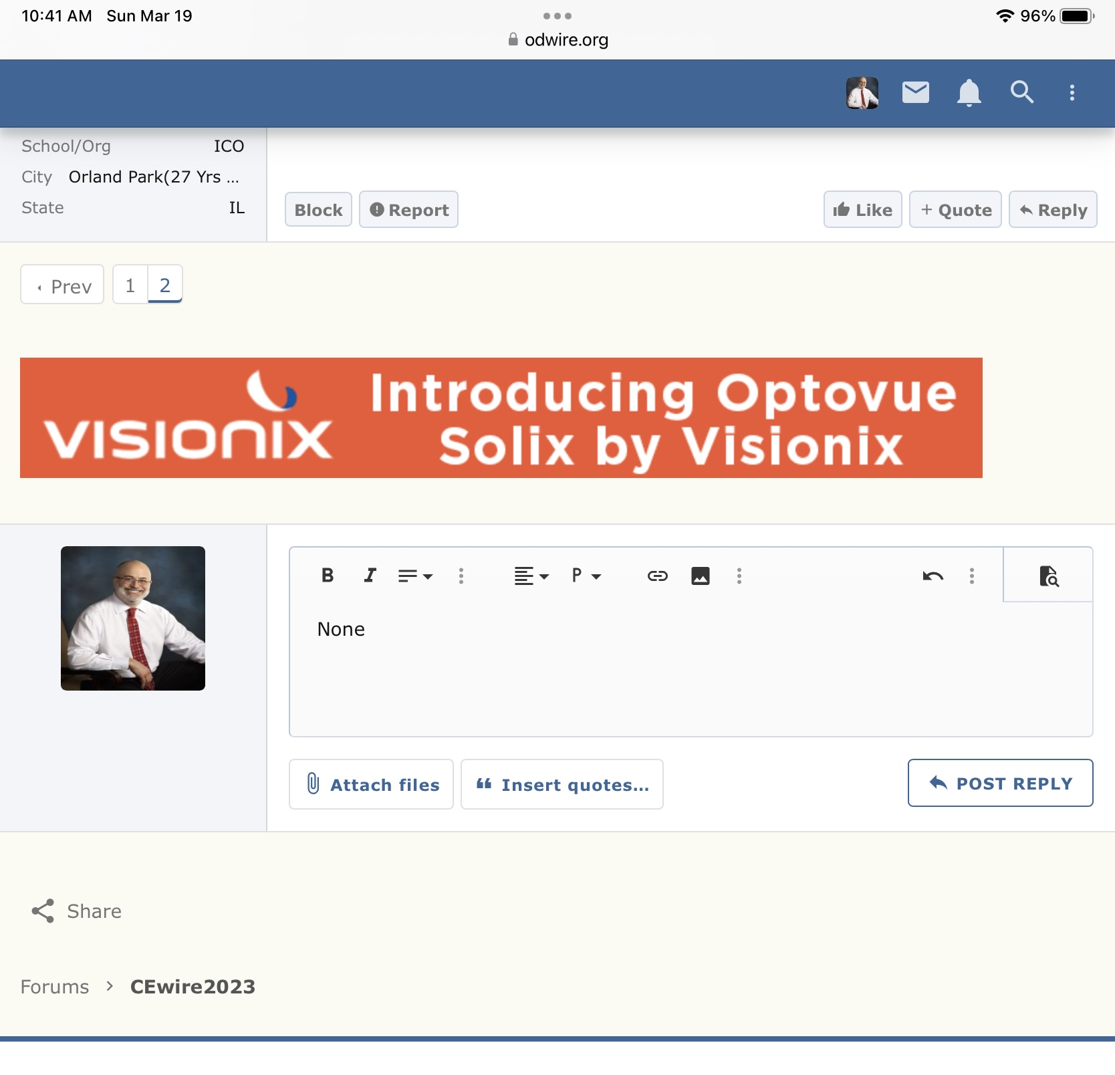Go to previous page with Prev

coord(62,285)
